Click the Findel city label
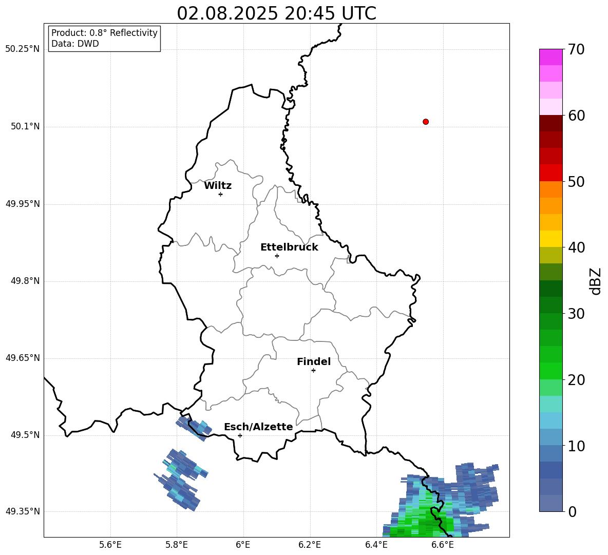This screenshot has width=608, height=555. 314,361
